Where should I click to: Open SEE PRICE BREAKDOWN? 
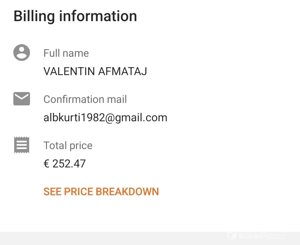click(101, 192)
